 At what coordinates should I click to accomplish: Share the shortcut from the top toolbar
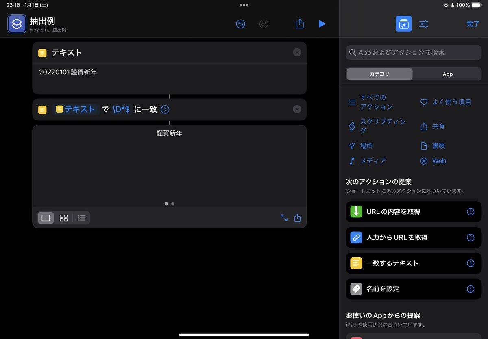300,24
